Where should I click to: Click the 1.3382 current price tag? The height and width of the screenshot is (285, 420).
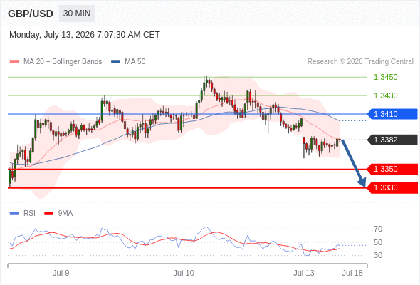[x=392, y=140]
